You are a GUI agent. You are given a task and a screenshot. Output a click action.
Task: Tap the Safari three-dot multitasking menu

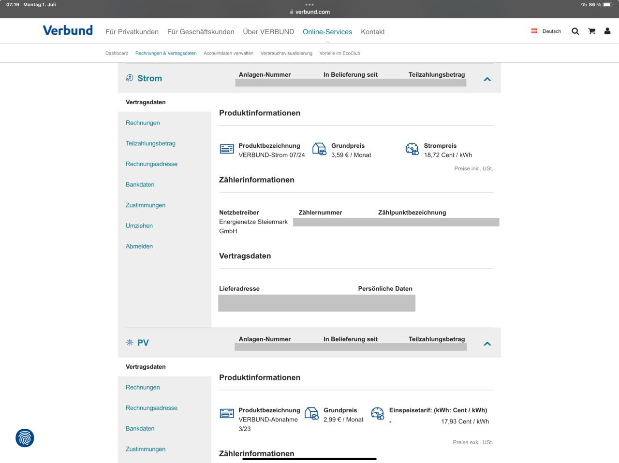[x=309, y=4]
